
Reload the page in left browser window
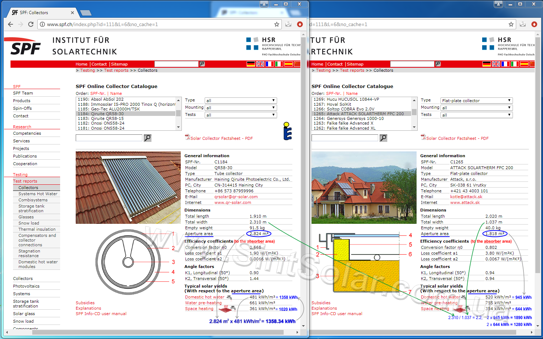click(31, 24)
